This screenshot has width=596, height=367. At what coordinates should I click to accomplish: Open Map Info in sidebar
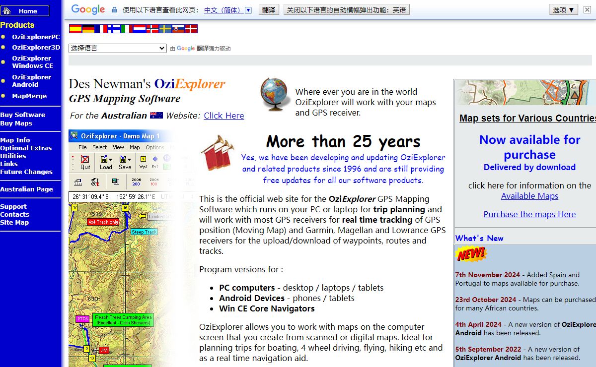pos(15,140)
